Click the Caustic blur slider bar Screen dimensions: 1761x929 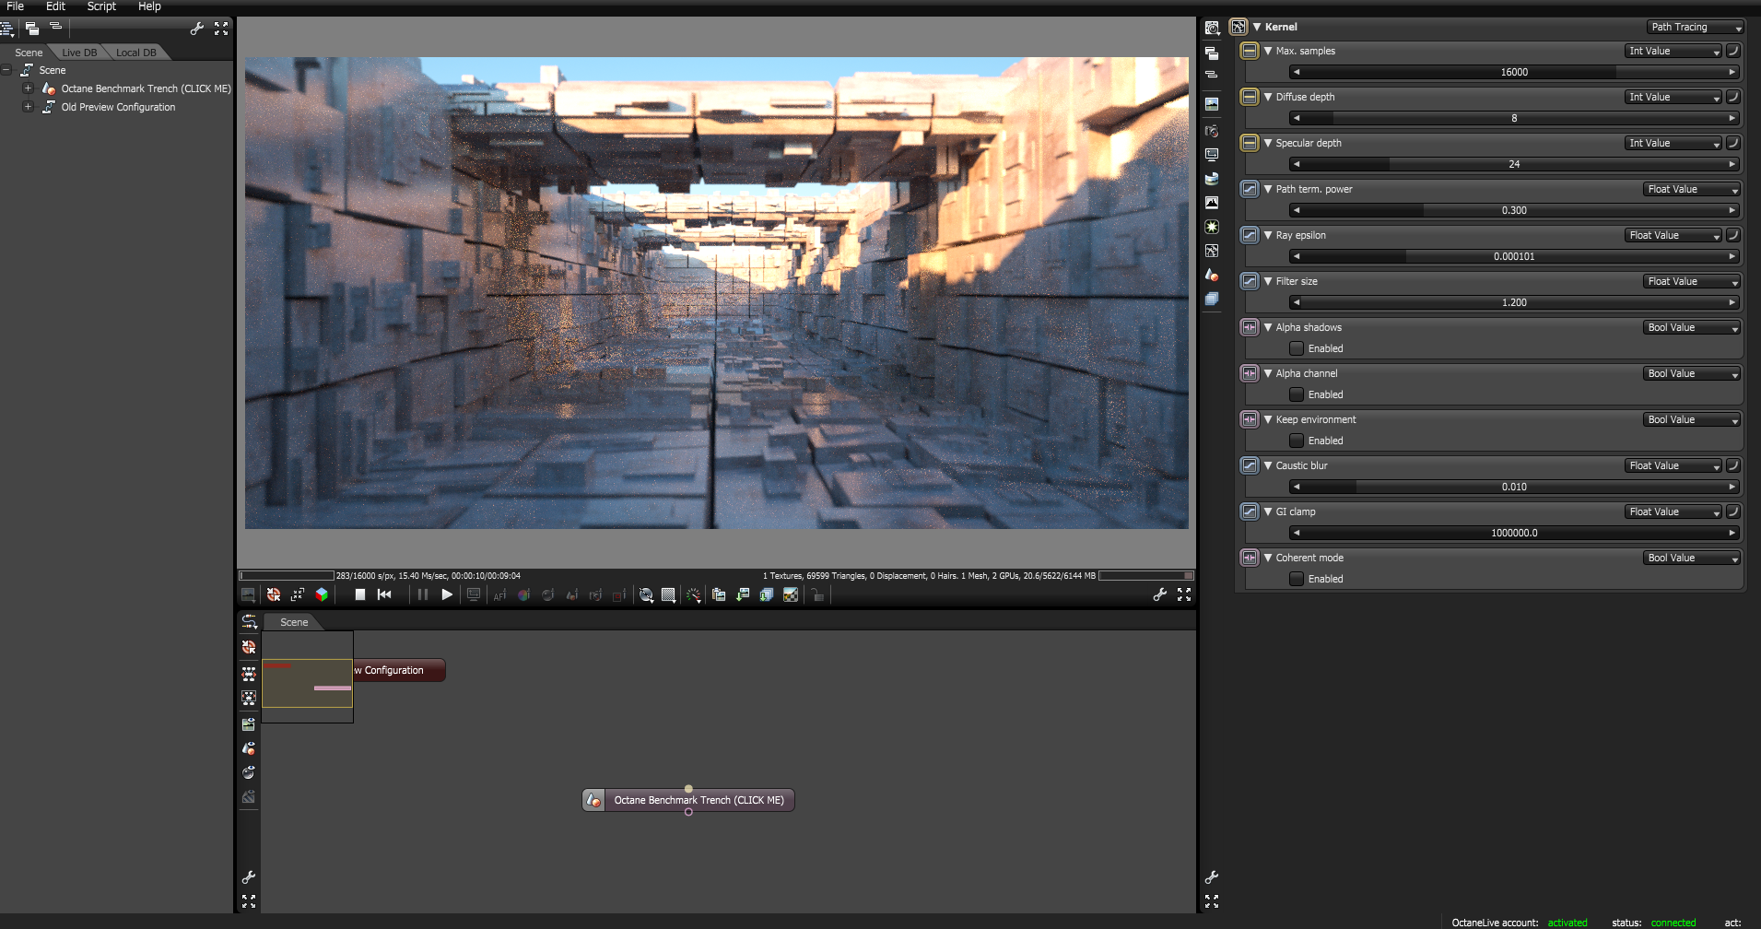[1514, 487]
